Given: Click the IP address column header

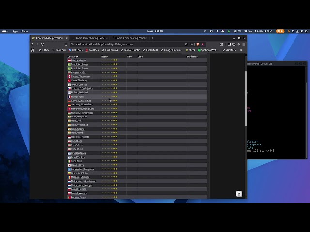Looking at the screenshot, I should [x=192, y=57].
